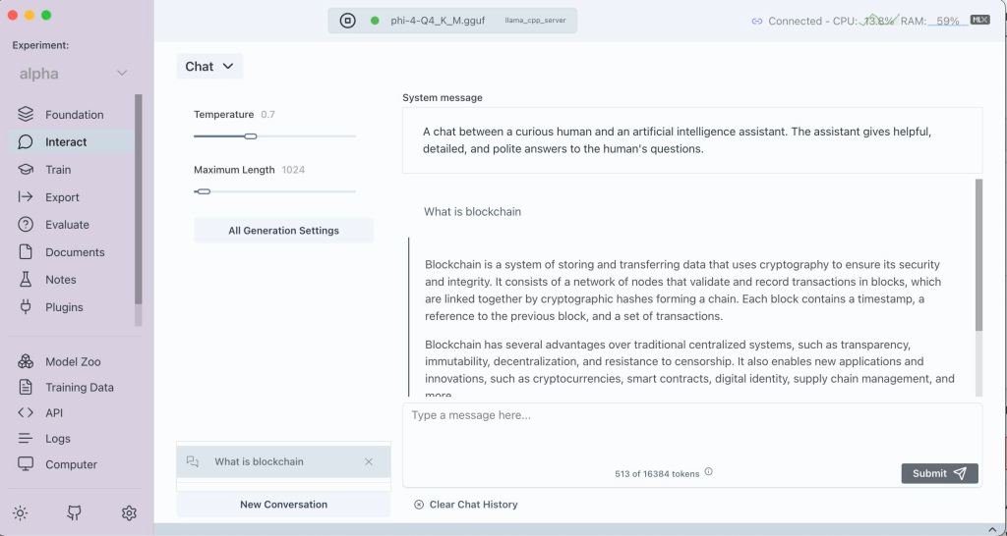Viewport: 1007px width, 536px height.
Task: Click the llama_cpp_server label
Action: click(535, 21)
